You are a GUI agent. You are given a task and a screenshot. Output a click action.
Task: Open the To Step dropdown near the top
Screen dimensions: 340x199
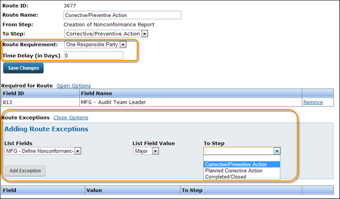pos(106,34)
